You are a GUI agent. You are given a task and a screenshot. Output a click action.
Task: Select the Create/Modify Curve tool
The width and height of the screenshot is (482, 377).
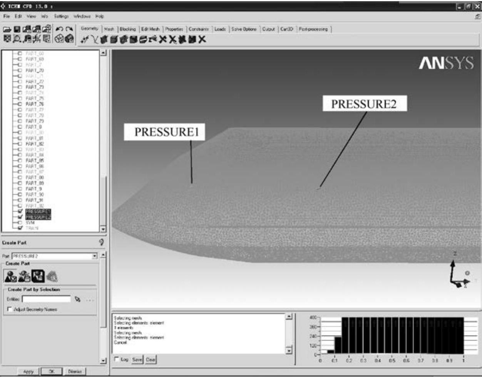point(94,40)
